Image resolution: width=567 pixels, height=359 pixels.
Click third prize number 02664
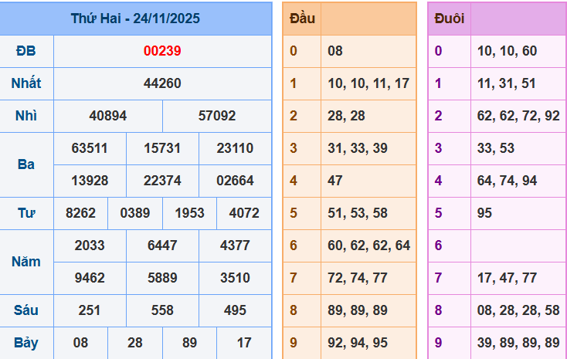pos(235,181)
